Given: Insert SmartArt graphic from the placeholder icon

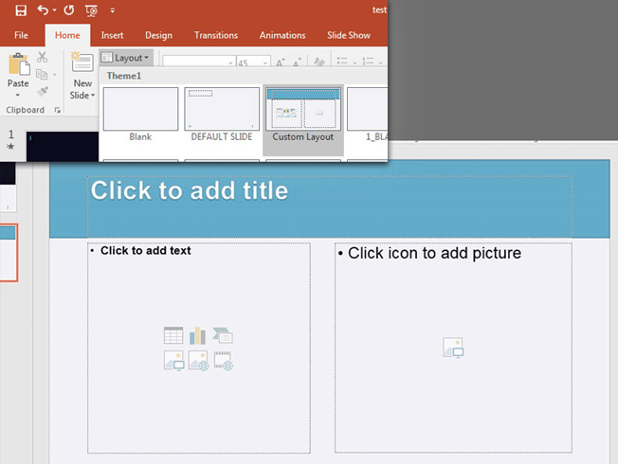Looking at the screenshot, I should point(224,335).
